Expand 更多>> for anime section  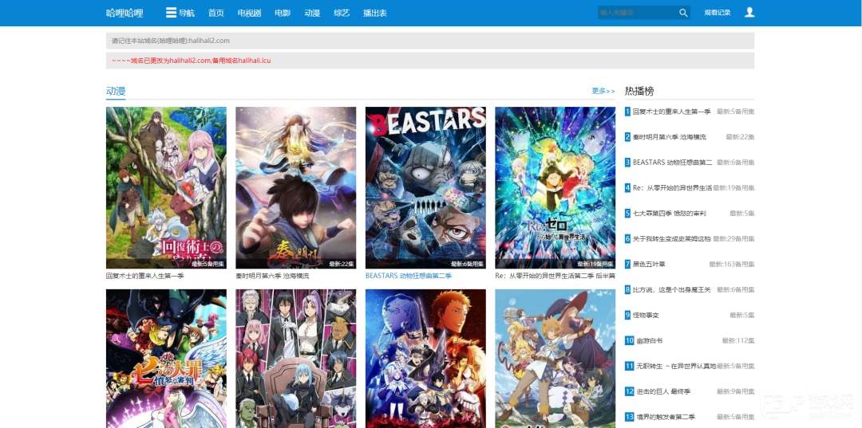coord(603,91)
